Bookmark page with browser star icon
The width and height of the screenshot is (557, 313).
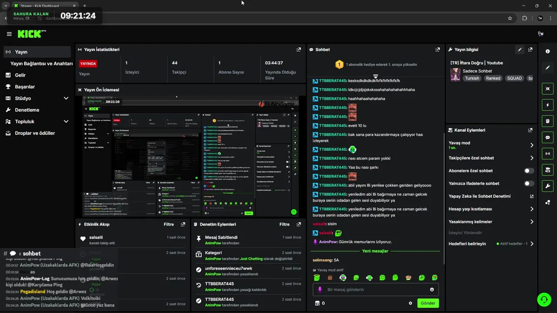click(x=510, y=18)
